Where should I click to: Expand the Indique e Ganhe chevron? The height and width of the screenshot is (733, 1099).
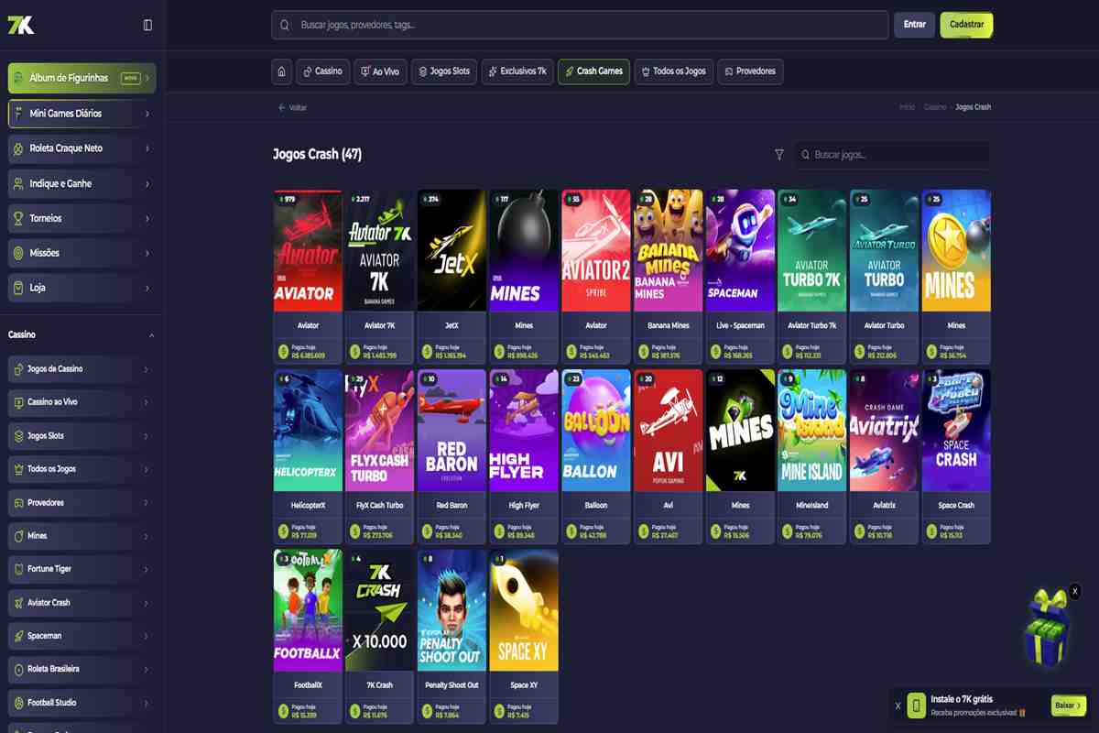[x=147, y=183]
